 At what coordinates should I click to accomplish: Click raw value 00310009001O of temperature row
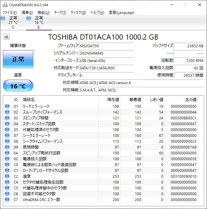(184, 176)
